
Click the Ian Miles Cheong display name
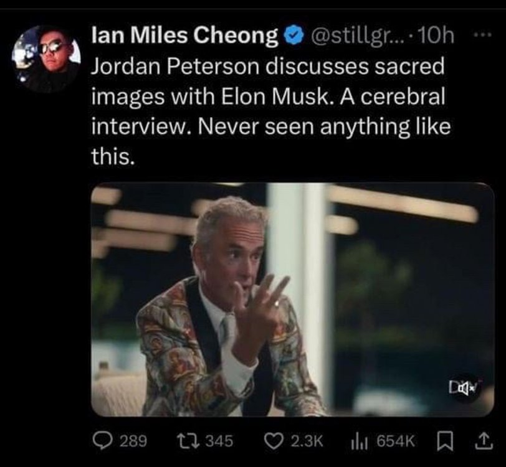(x=184, y=38)
